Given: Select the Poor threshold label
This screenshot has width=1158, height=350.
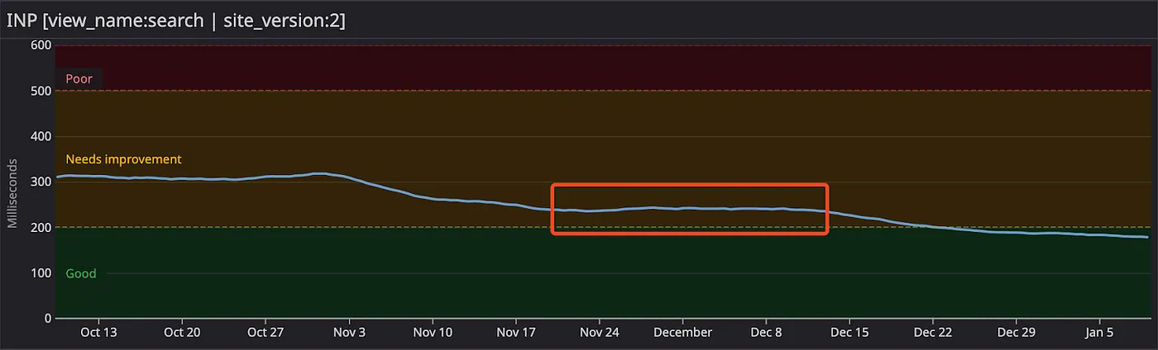Looking at the screenshot, I should point(79,79).
